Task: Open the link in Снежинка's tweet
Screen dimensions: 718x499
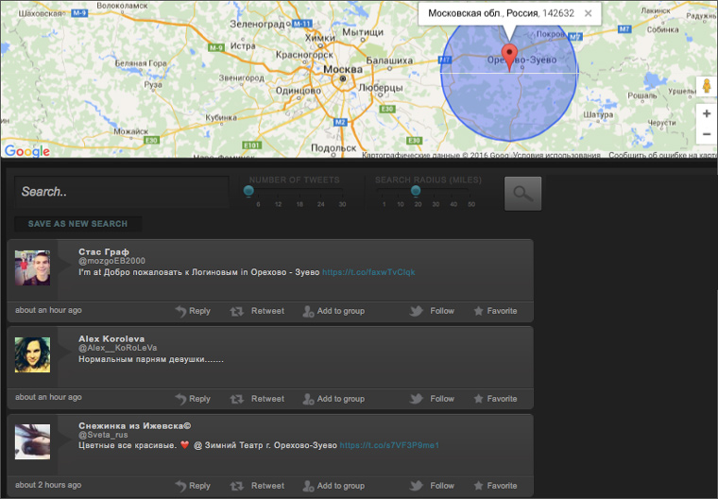Action: [389, 445]
